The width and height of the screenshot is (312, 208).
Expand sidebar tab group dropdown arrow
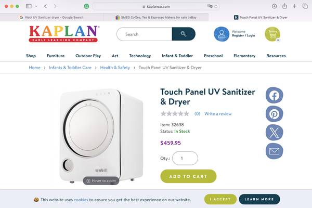pyautogui.click(x=36, y=6)
